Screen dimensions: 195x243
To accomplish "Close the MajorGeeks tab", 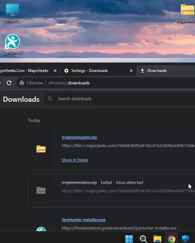I will click(x=55, y=71).
